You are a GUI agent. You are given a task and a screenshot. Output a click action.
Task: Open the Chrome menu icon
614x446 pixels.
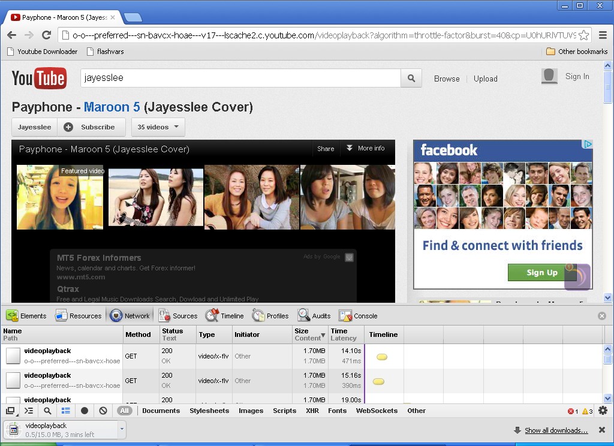click(x=603, y=35)
